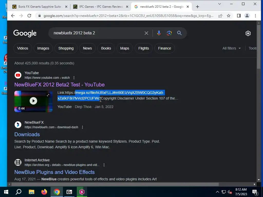Play the video thumbnail preview
263x197 pixels.
pyautogui.click(x=33, y=101)
